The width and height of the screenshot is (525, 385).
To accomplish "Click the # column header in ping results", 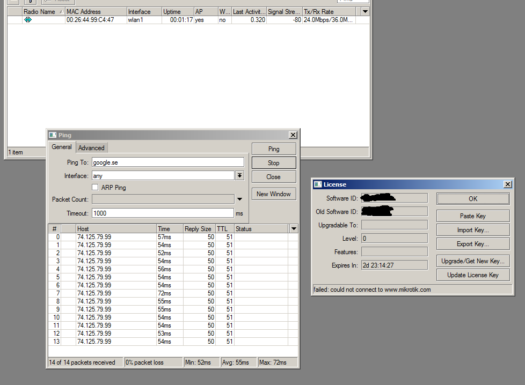I will coord(55,229).
